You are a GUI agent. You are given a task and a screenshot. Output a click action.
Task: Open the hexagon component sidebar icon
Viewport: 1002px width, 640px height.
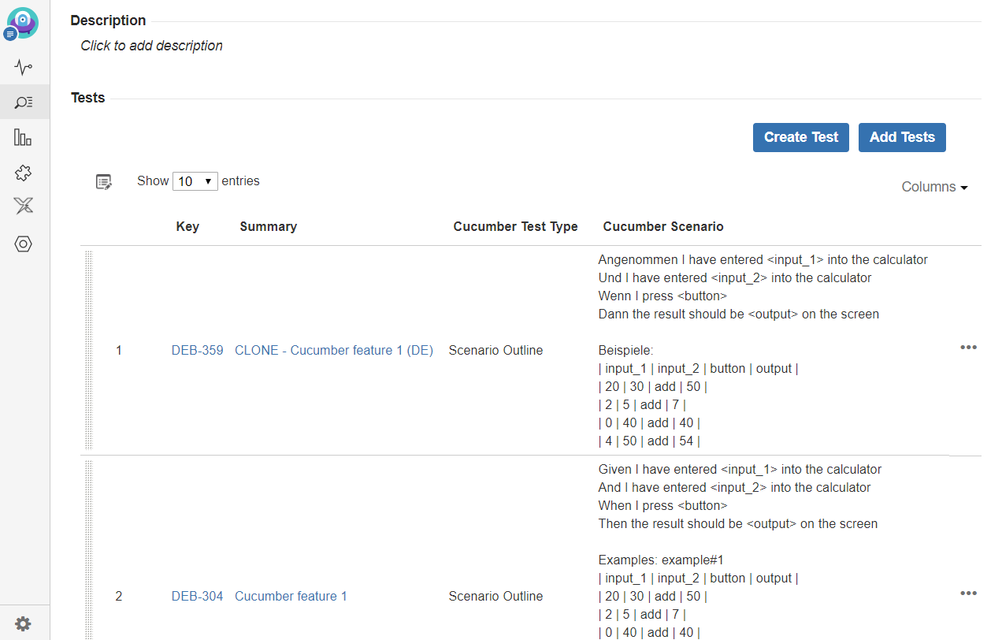point(24,244)
